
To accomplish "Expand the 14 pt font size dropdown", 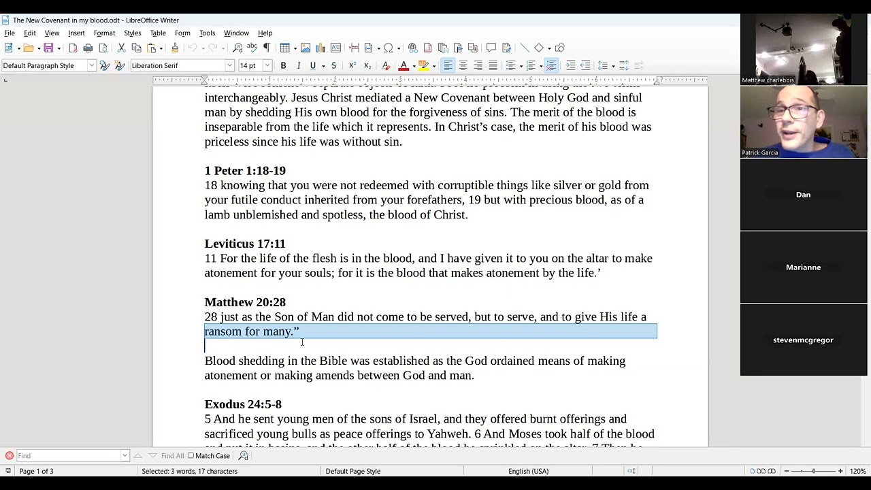I will pyautogui.click(x=267, y=65).
